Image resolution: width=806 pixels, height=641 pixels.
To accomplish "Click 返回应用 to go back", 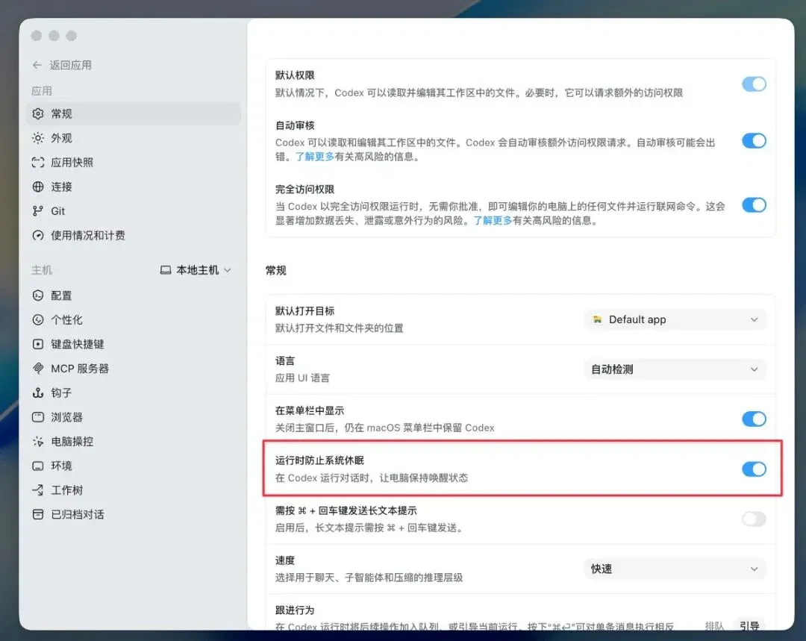I will point(62,65).
